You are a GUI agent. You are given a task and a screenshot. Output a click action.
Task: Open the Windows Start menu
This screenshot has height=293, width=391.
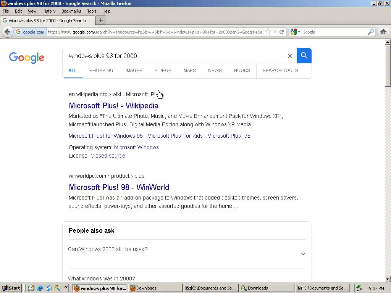point(11,288)
